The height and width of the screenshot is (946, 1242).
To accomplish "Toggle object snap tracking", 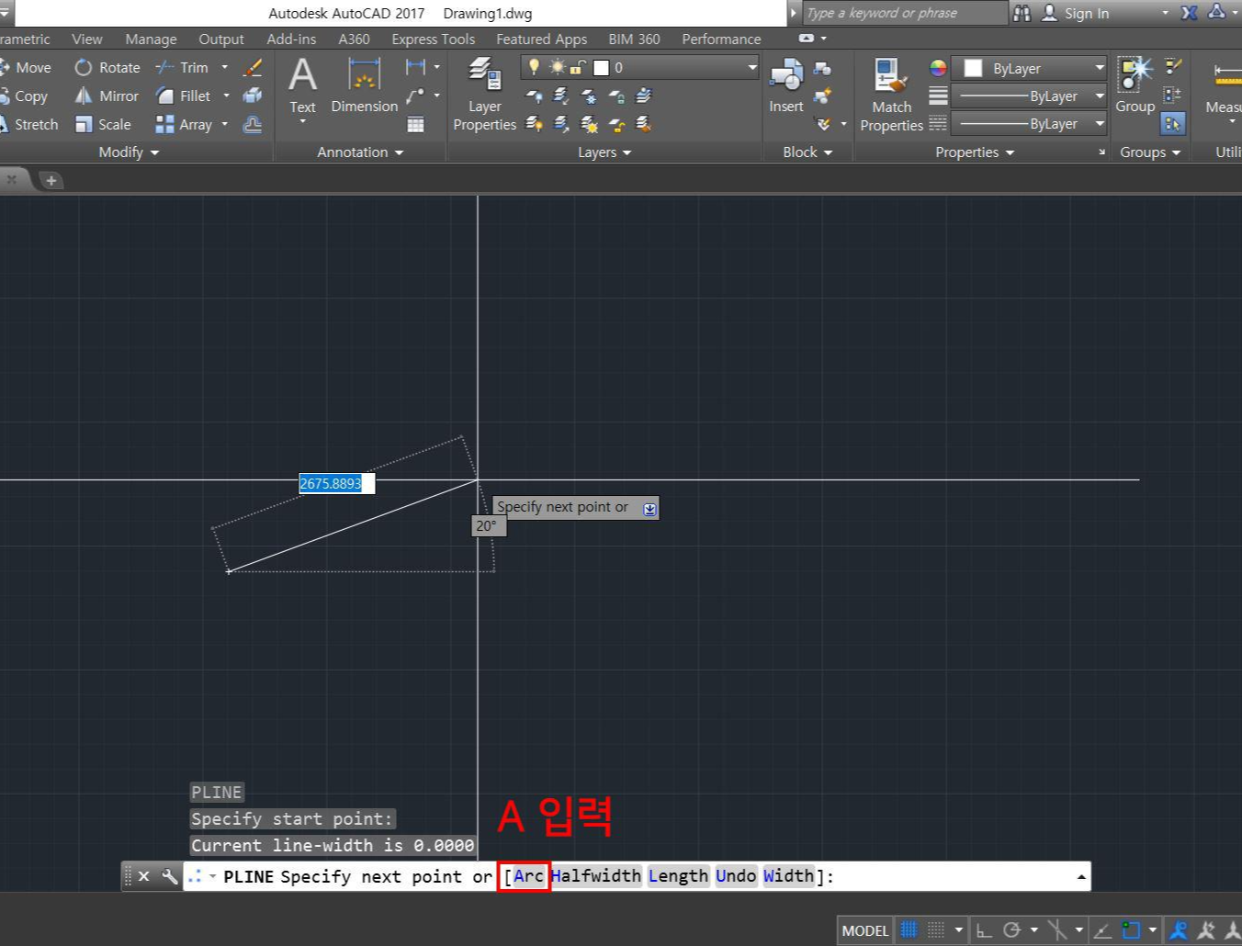I will (x=1102, y=929).
